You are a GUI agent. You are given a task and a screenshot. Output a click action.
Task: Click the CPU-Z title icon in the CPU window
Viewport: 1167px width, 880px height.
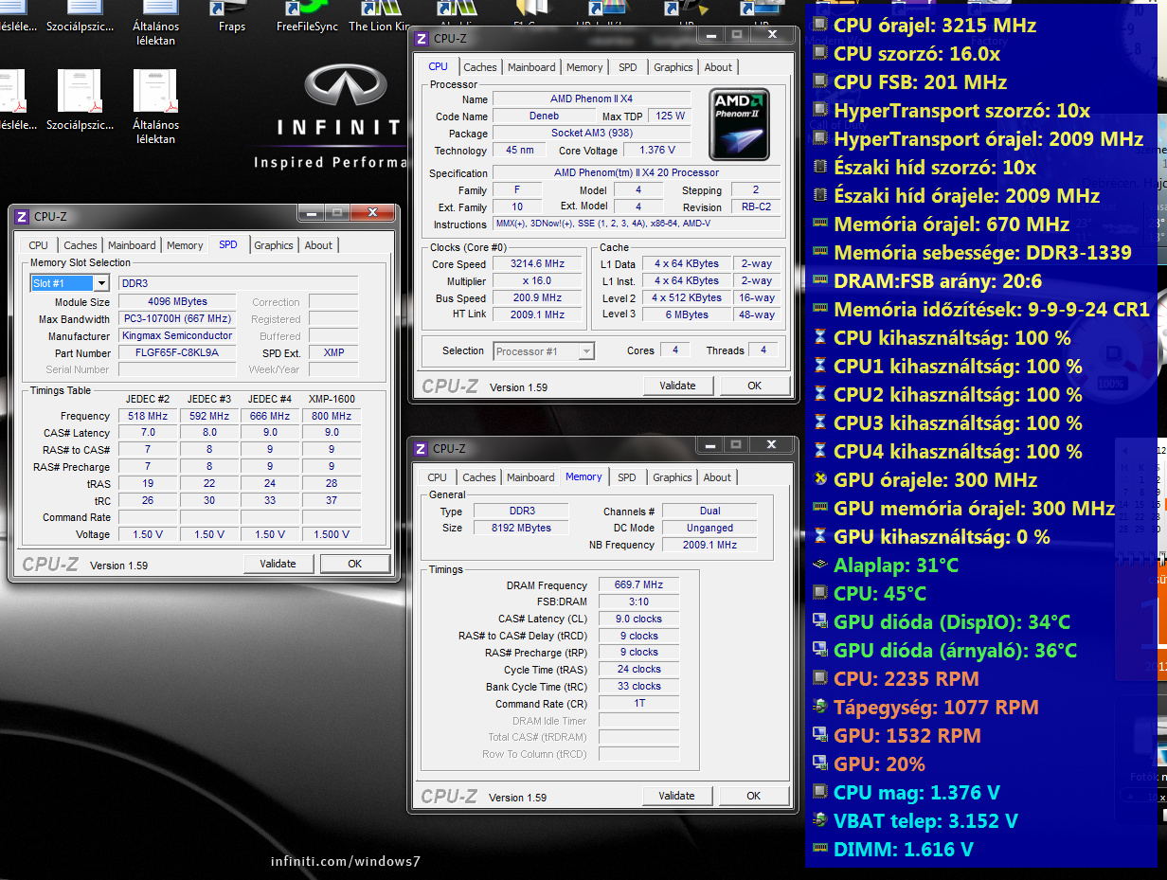tap(422, 39)
